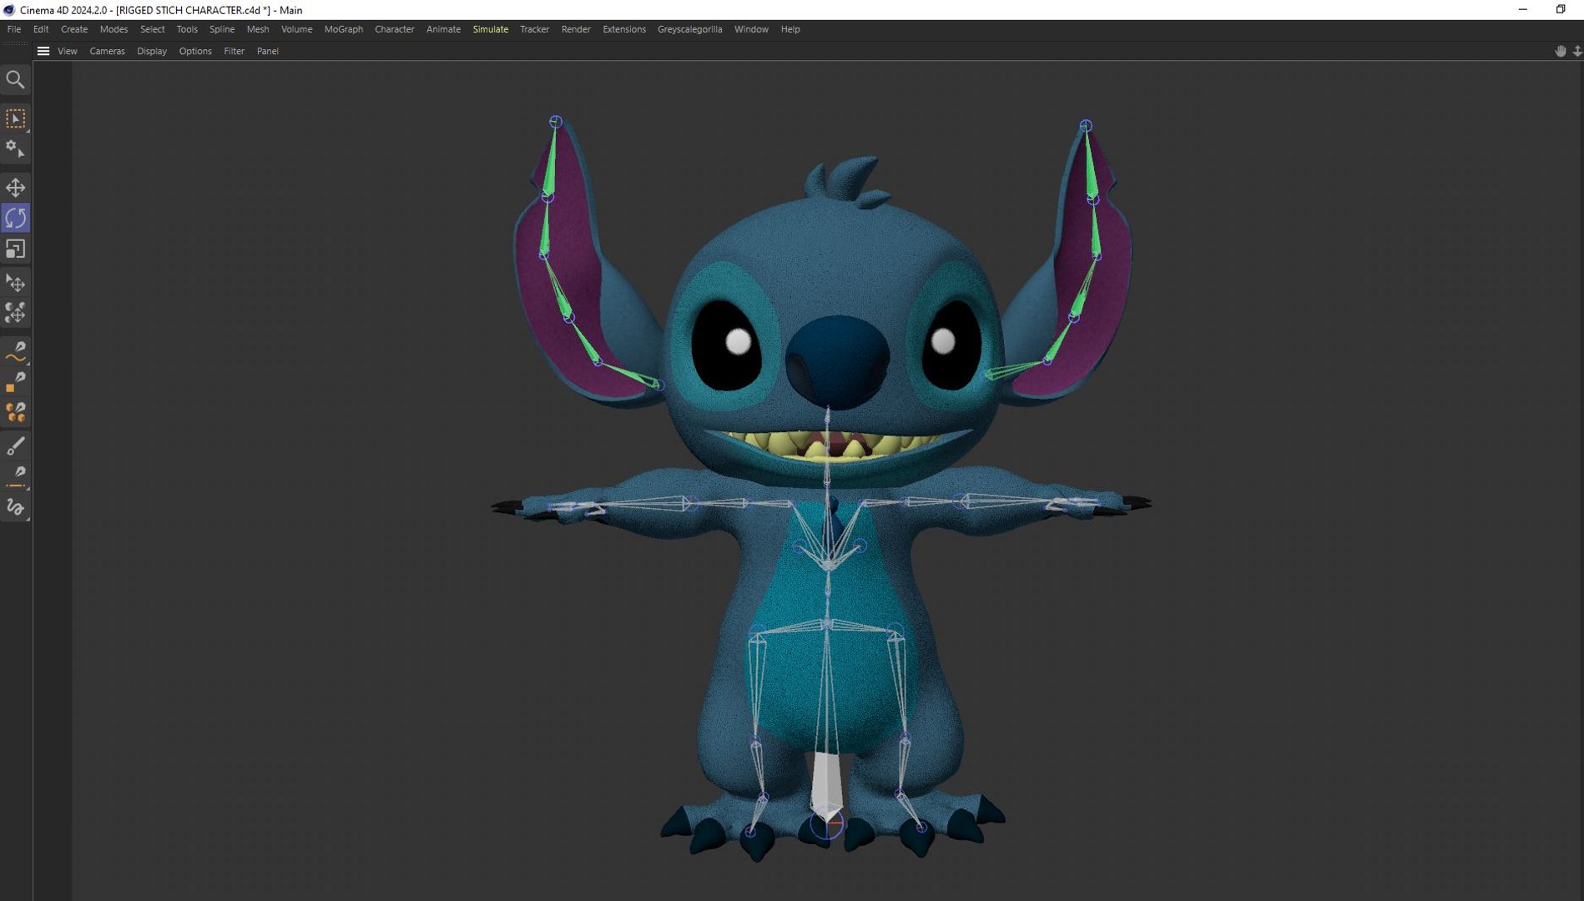Select the white root bone between the feet
Viewport: 1584px width, 901px height.
tap(825, 786)
